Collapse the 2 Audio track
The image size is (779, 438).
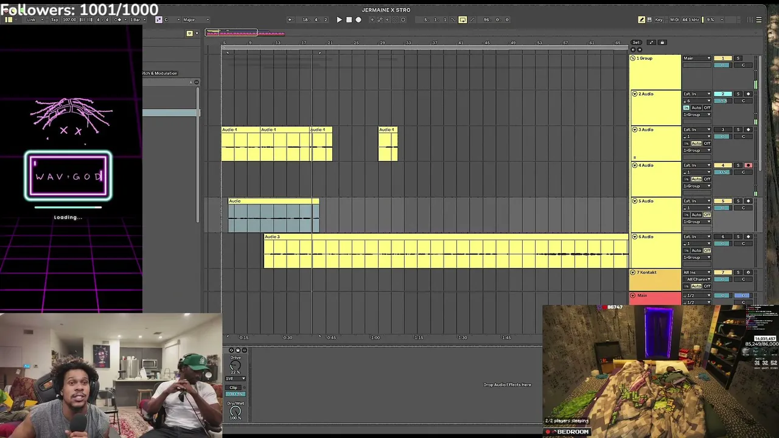point(634,94)
